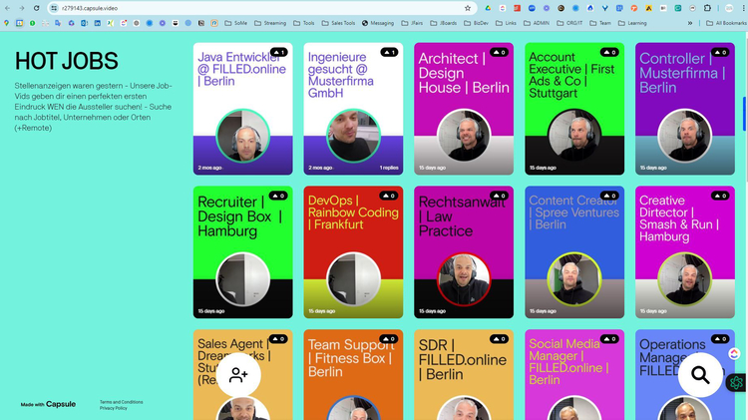Image resolution: width=748 pixels, height=420 pixels.
Task: Open Recruiter Design Box Hamburg job title
Action: coord(239,216)
